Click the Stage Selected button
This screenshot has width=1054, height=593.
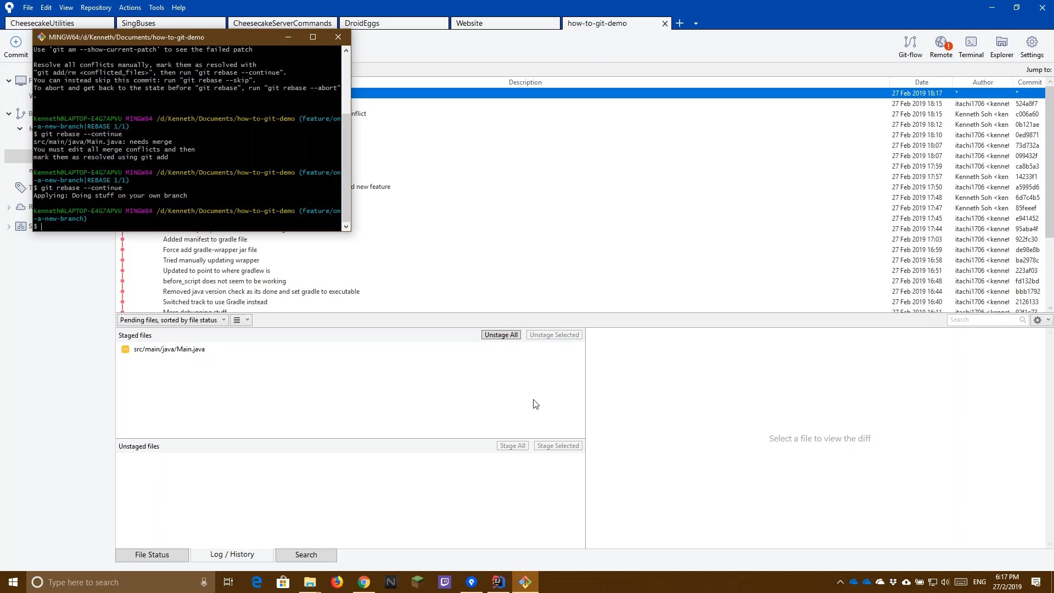[x=558, y=446]
